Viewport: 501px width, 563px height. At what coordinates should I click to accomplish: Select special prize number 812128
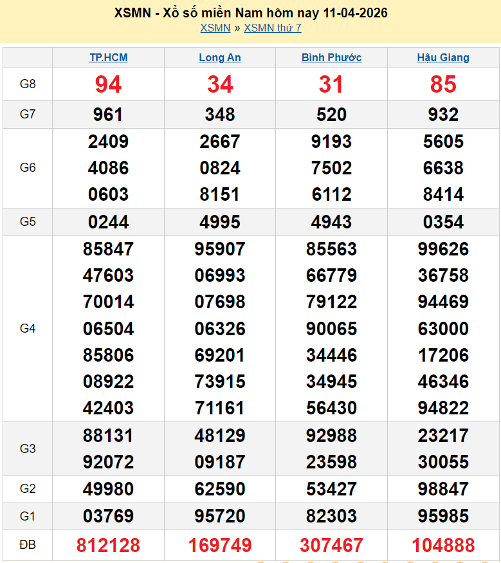[x=108, y=546]
